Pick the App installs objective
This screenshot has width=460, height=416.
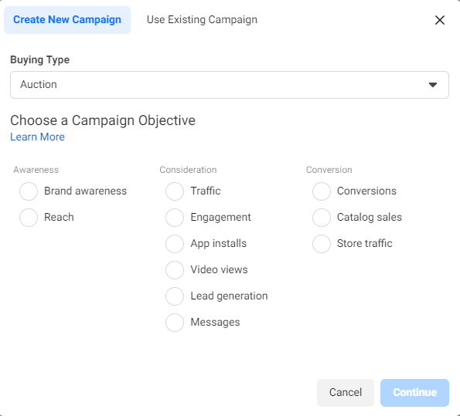click(x=175, y=244)
